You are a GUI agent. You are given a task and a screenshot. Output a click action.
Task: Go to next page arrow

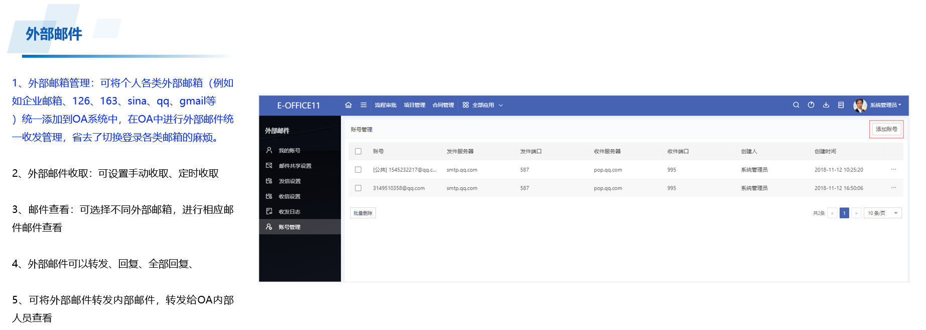click(x=856, y=213)
